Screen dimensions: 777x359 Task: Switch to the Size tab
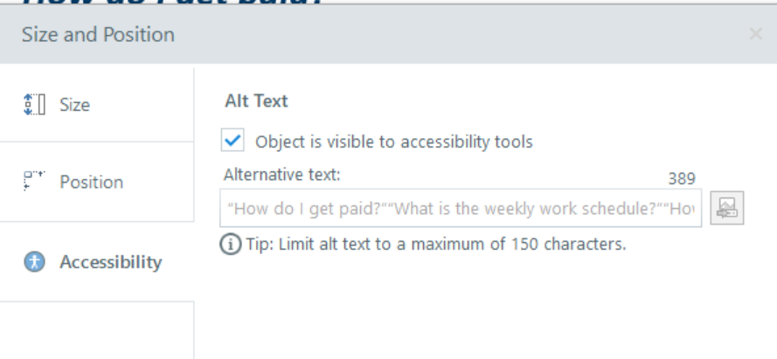[x=74, y=105]
